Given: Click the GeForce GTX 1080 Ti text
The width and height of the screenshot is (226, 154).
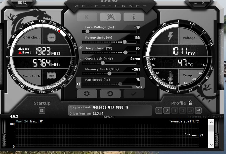Looking at the screenshot, I should click(x=111, y=107).
